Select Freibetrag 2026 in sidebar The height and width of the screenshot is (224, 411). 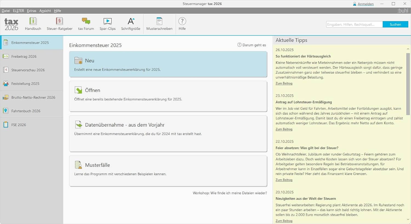24,56
